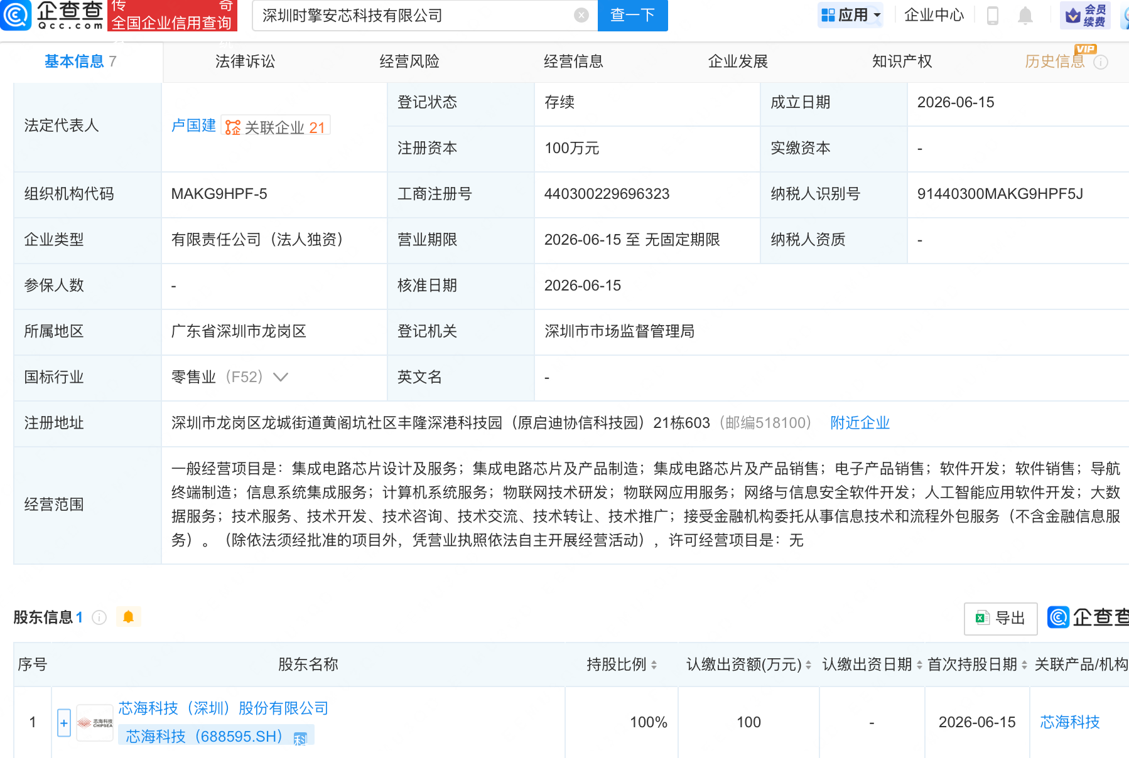Click the 导出 Excel export button

point(1000,618)
